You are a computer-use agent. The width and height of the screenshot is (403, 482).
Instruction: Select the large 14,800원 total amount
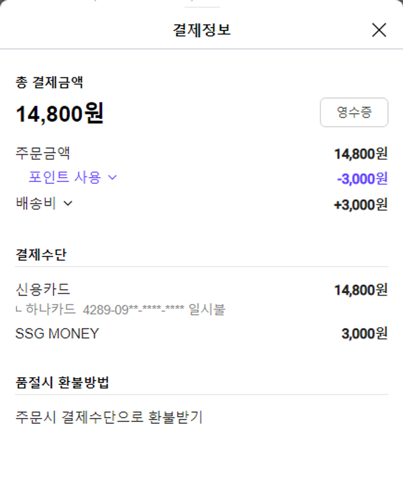click(60, 113)
